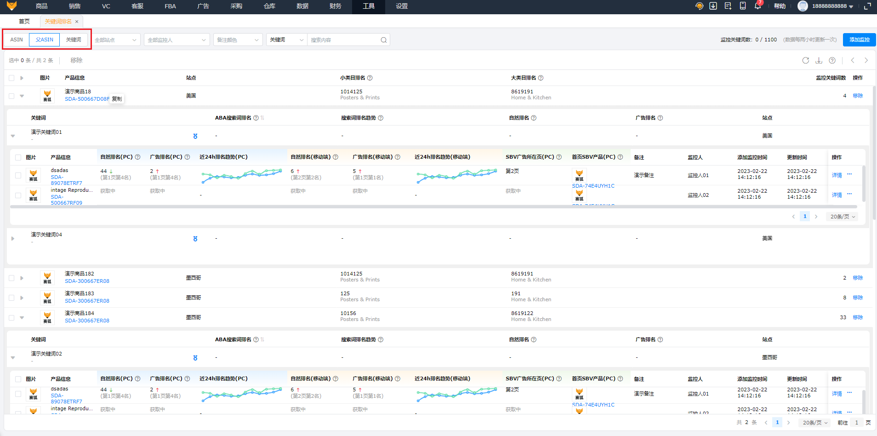The image size is (877, 436).
Task: Tick the checkbox for the dsadas row
Action: (18, 175)
